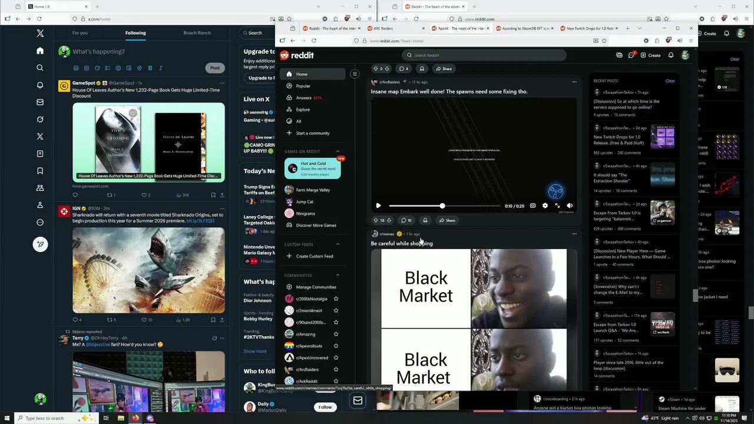This screenshot has height=424, width=754.
Task: Open Bookmarks icon in X sidebar
Action: pos(40,171)
